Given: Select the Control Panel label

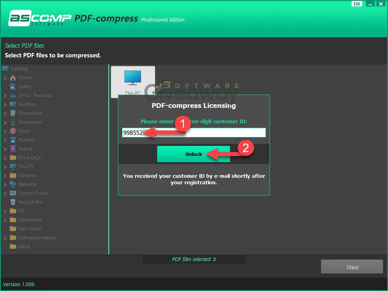Looking at the screenshot, I should pos(33,193).
